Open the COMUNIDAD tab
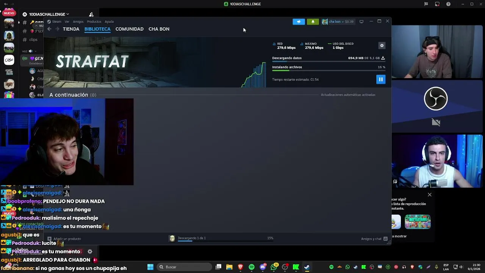The image size is (485, 273). [x=130, y=29]
